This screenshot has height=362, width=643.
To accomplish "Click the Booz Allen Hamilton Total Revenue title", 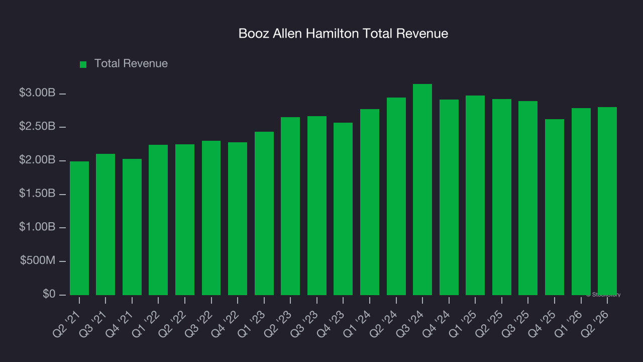I will (343, 34).
